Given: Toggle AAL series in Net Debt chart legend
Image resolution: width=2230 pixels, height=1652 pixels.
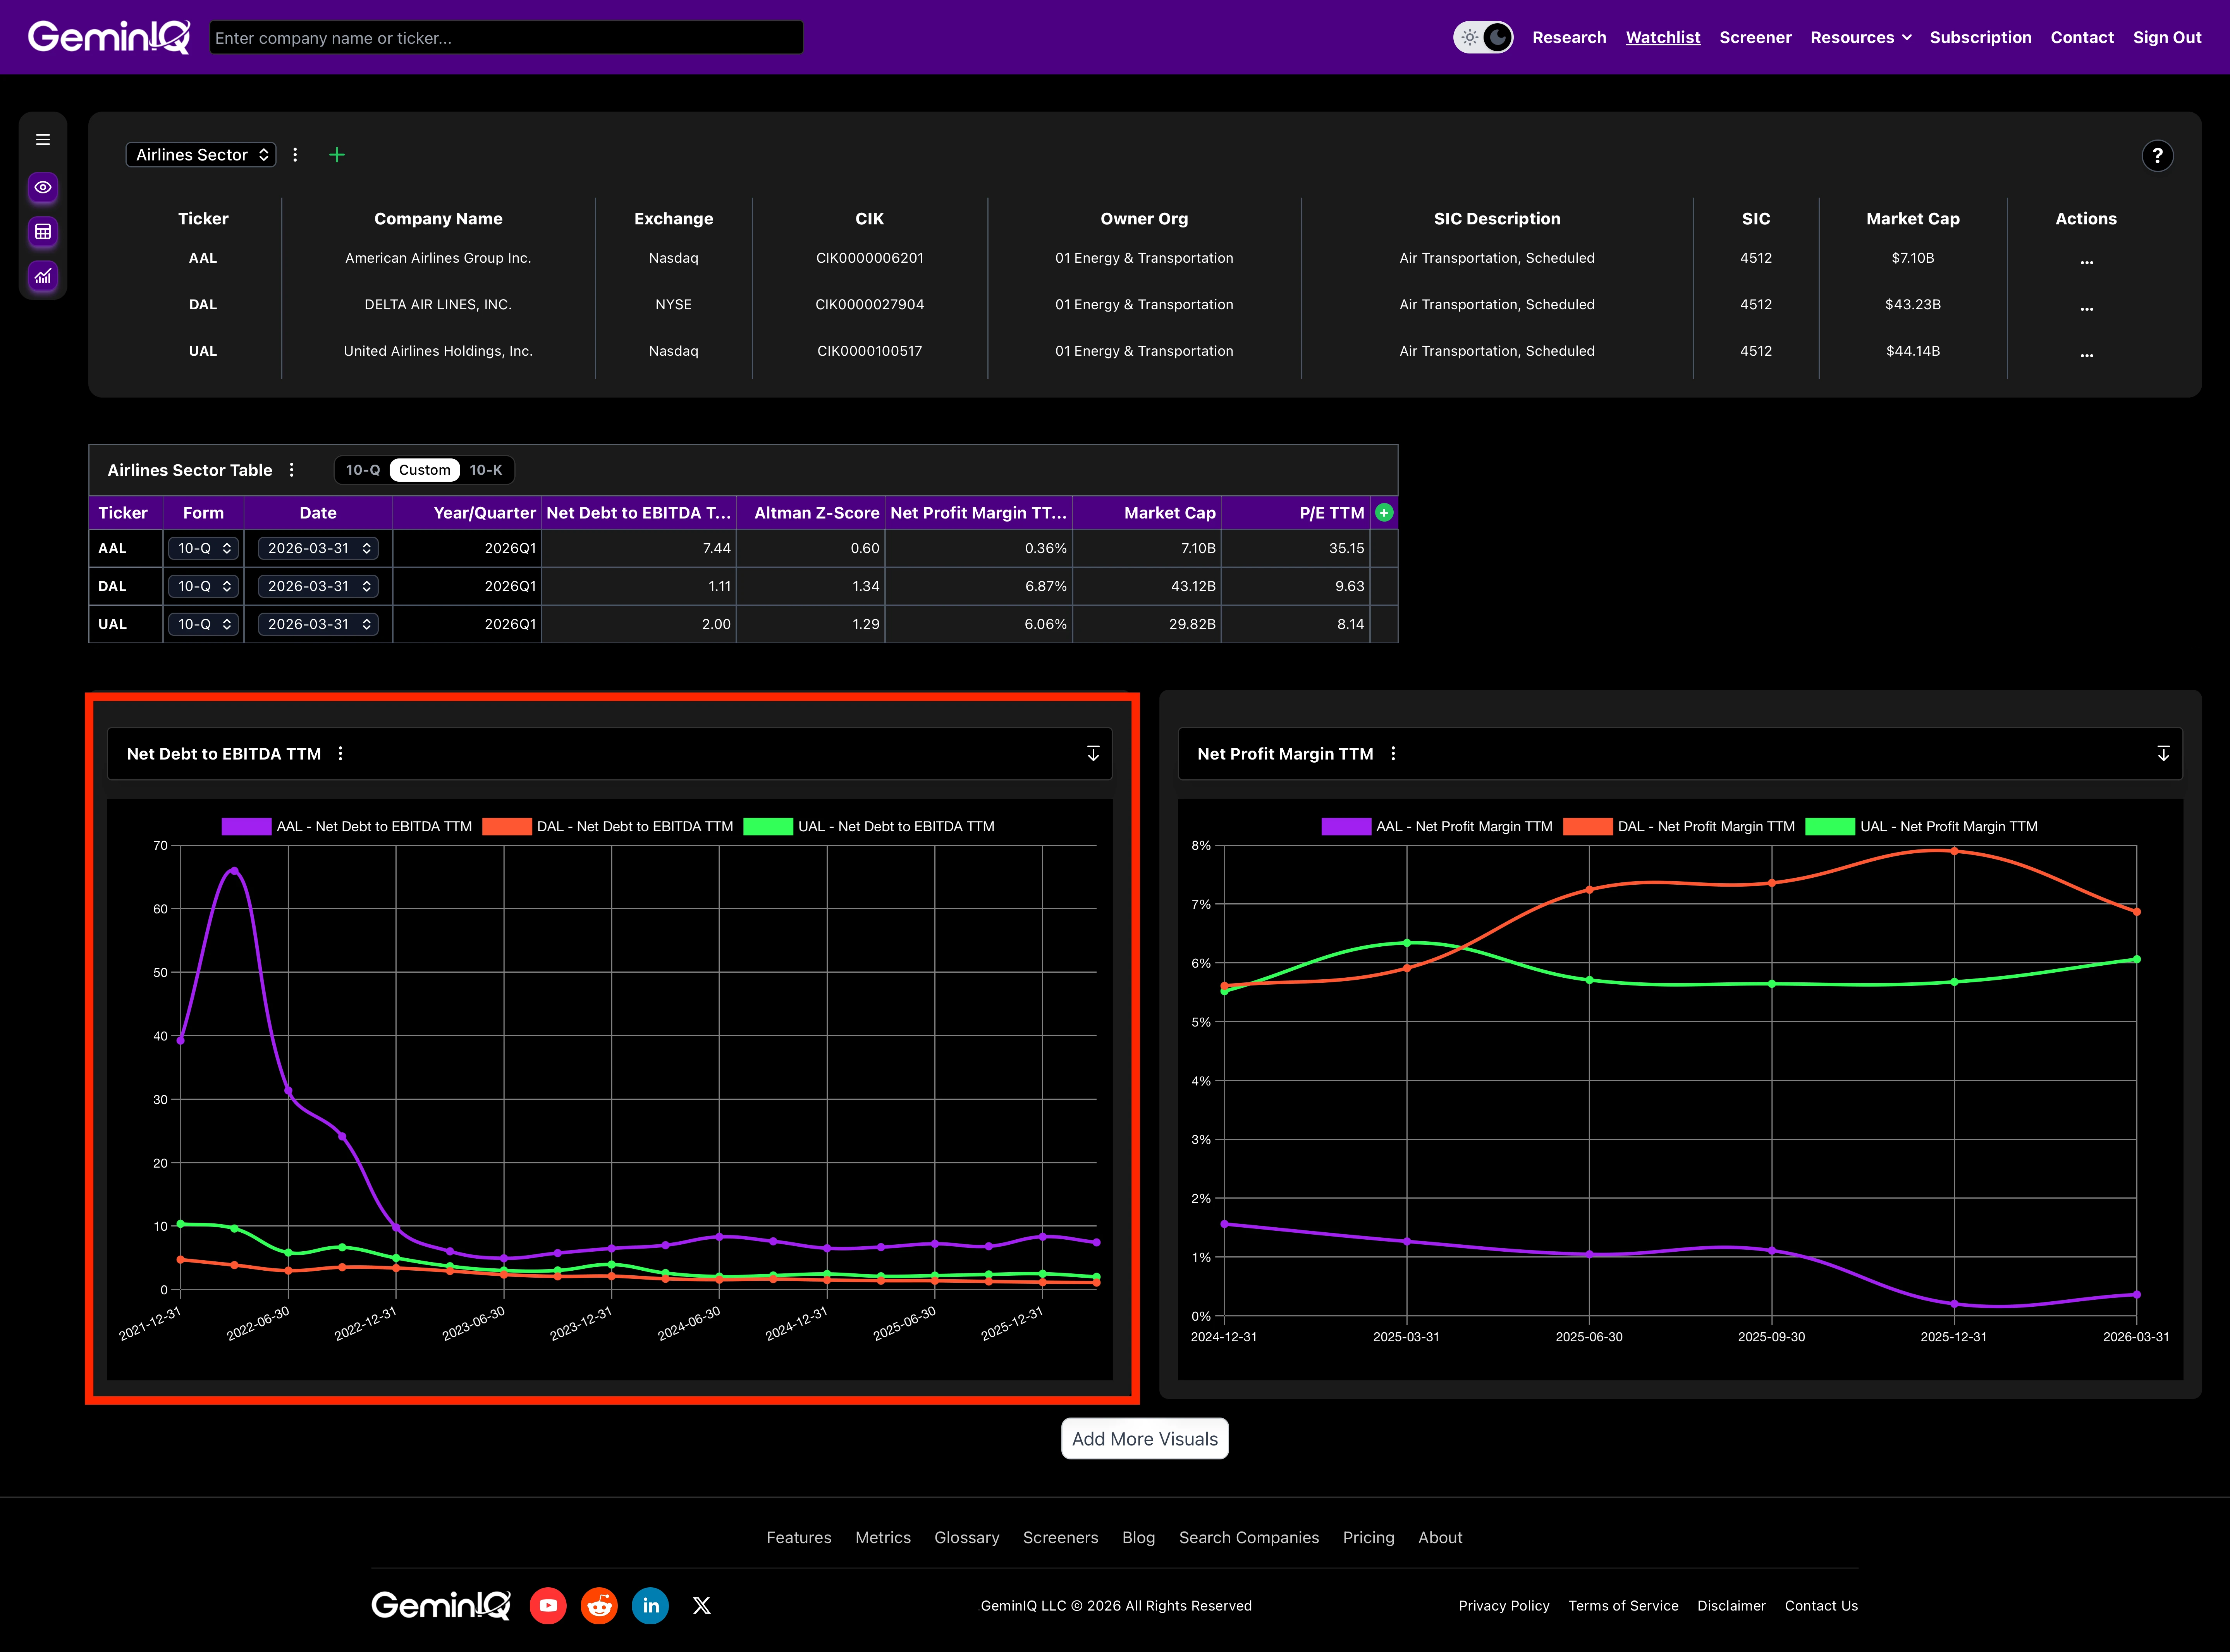Looking at the screenshot, I should [x=347, y=826].
